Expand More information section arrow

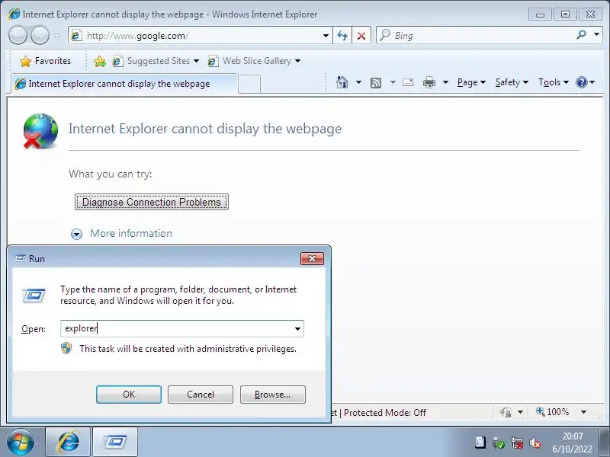click(77, 234)
